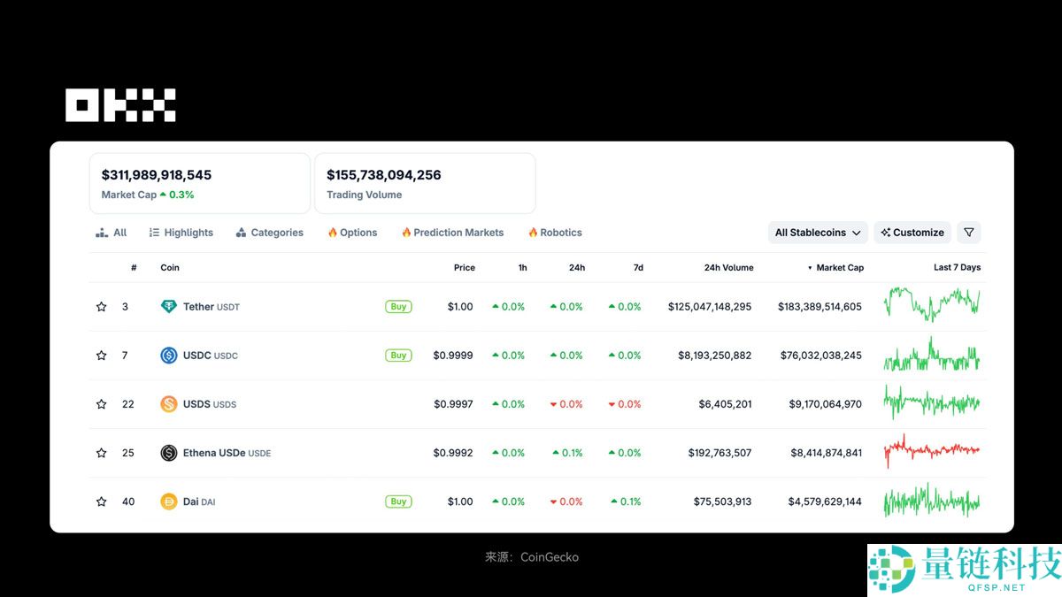Click the USDS coin logo icon
This screenshot has height=597, width=1062.
pos(168,404)
